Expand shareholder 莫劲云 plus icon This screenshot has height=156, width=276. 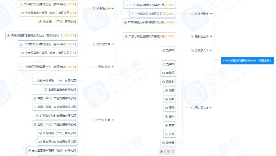coord(164,73)
